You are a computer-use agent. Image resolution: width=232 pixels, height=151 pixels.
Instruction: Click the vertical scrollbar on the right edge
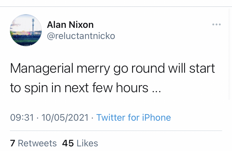tap(230, 55)
